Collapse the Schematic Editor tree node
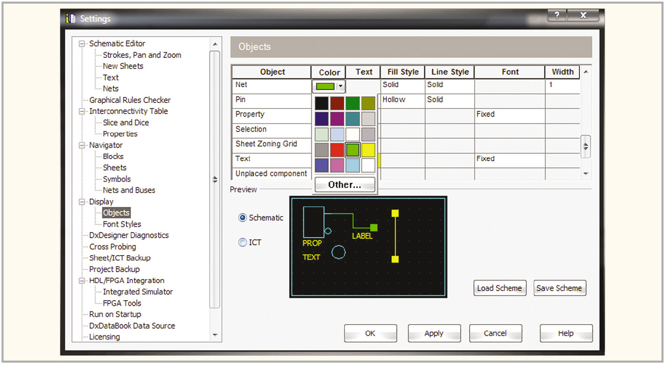666x365 pixels. (83, 44)
